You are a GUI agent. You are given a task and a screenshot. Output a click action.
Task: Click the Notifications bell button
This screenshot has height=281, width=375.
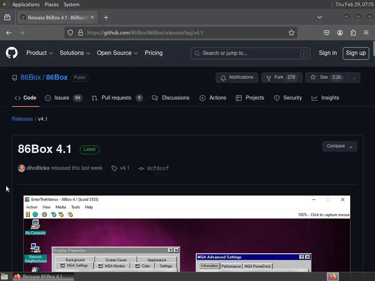coord(237,78)
